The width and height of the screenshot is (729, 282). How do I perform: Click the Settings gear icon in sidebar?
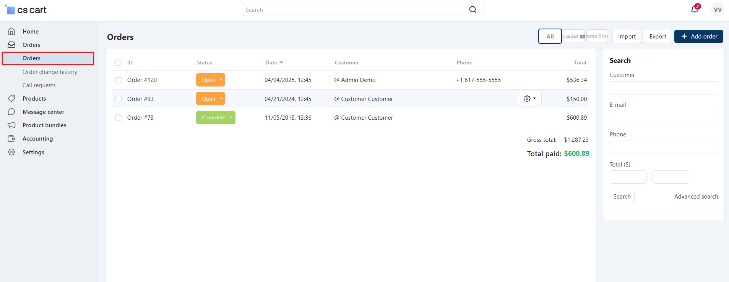pos(12,152)
